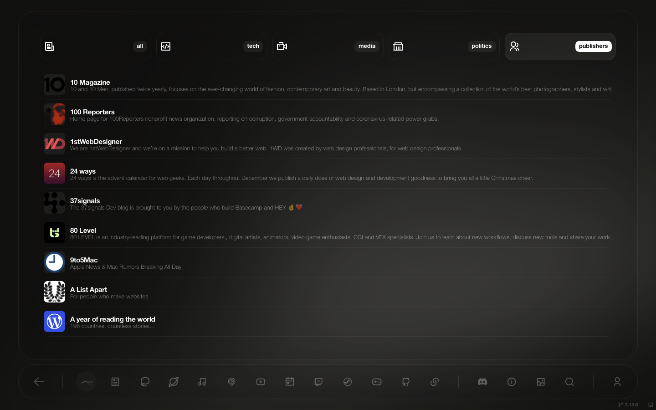656x410 pixels.
Task: Open the Discord icon
Action: point(482,382)
